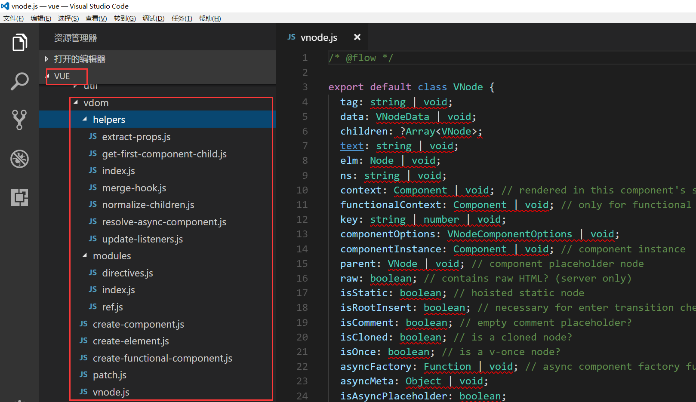This screenshot has height=402, width=696.
Task: Click the JS icon of create-element.js
Action: (x=84, y=341)
